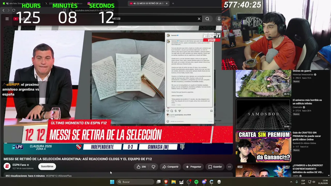Open the Brave browser taskbar icon
This screenshot has width=331, height=186.
166,182
